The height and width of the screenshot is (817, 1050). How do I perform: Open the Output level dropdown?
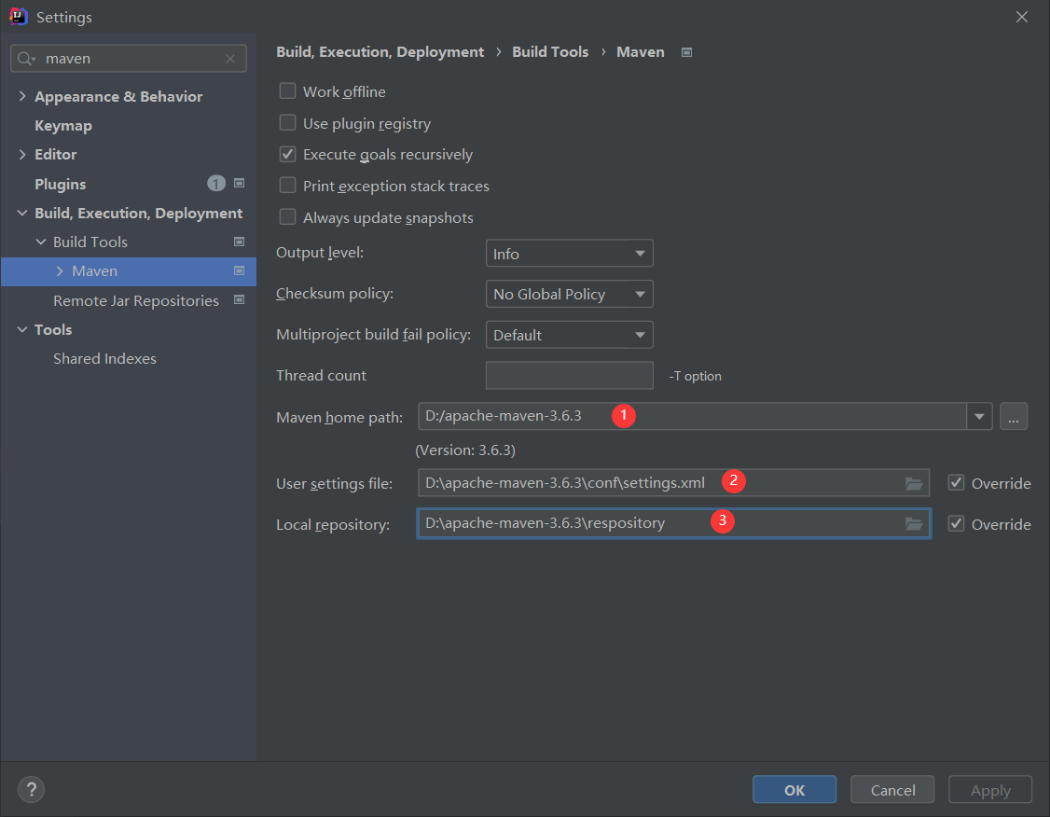(569, 253)
